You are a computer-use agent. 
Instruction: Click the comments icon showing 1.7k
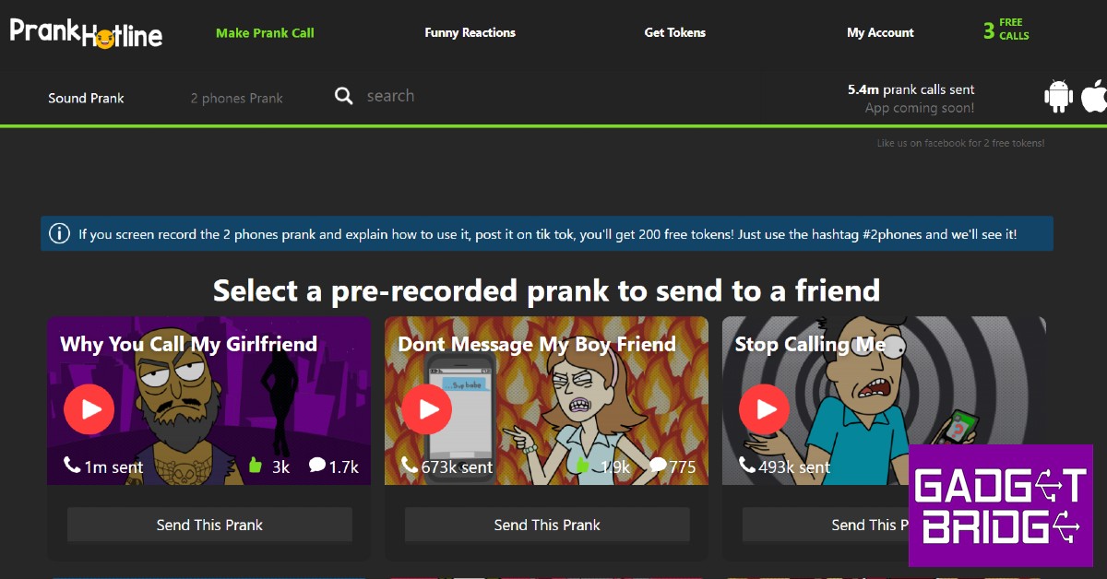tap(317, 466)
